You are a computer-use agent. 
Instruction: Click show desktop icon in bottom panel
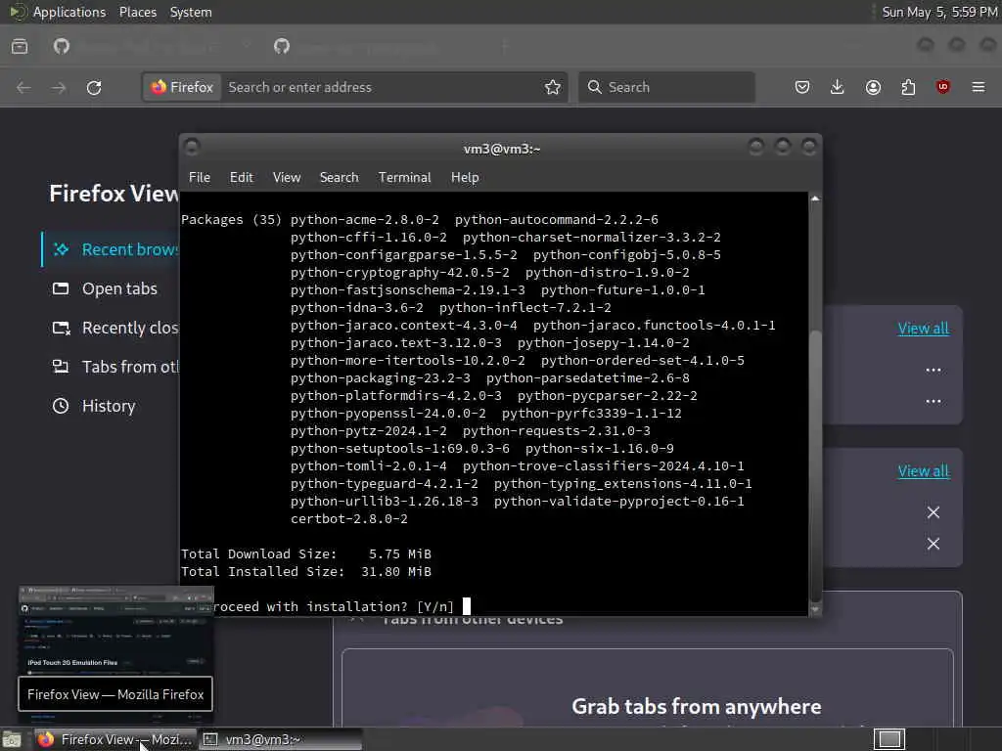point(12,739)
